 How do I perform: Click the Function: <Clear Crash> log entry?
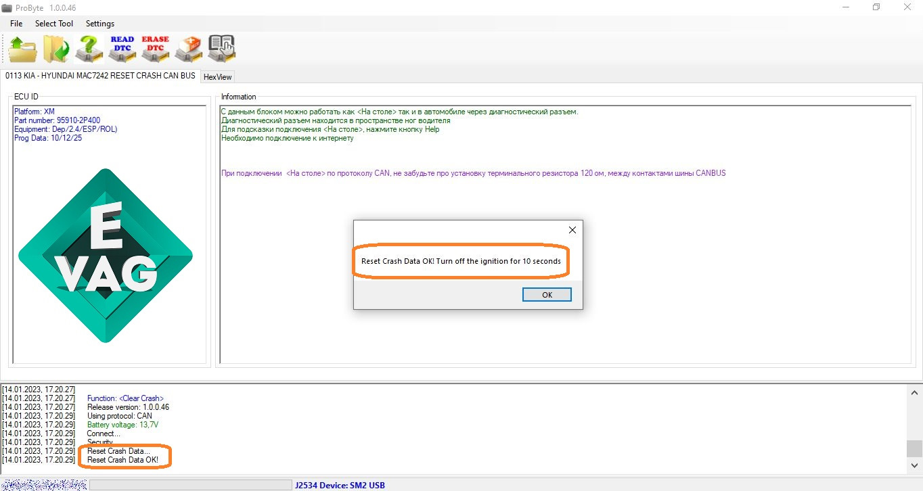coord(125,398)
